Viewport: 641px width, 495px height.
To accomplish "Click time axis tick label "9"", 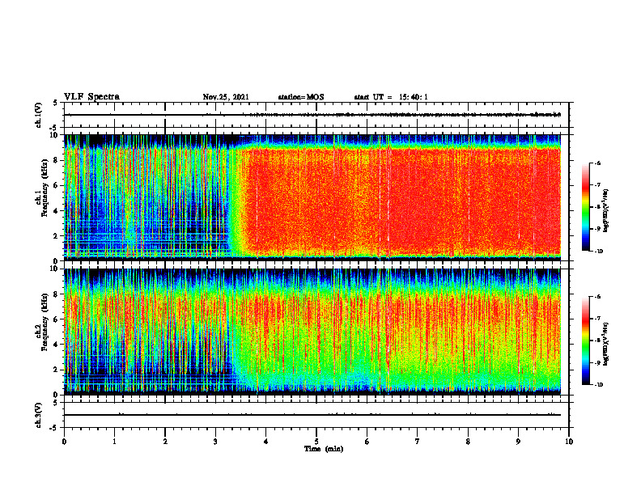I will [x=518, y=442].
